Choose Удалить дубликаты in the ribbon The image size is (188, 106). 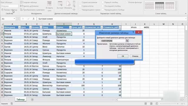tap(29, 6)
